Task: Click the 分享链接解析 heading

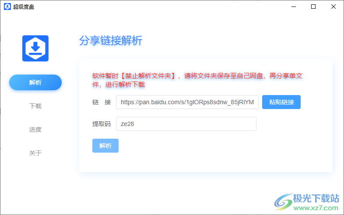Action: 111,41
